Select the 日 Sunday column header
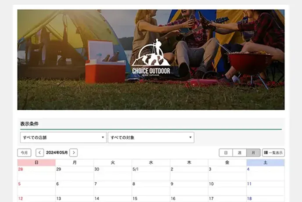Screen dimensions: 302x202 [x=36, y=162]
